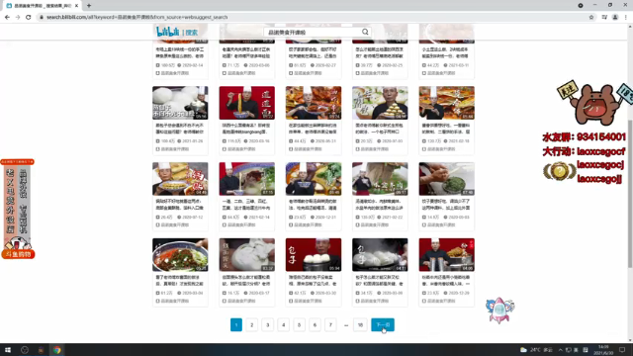
Task: Open title of video dated 2020-02-27
Action: [314, 52]
